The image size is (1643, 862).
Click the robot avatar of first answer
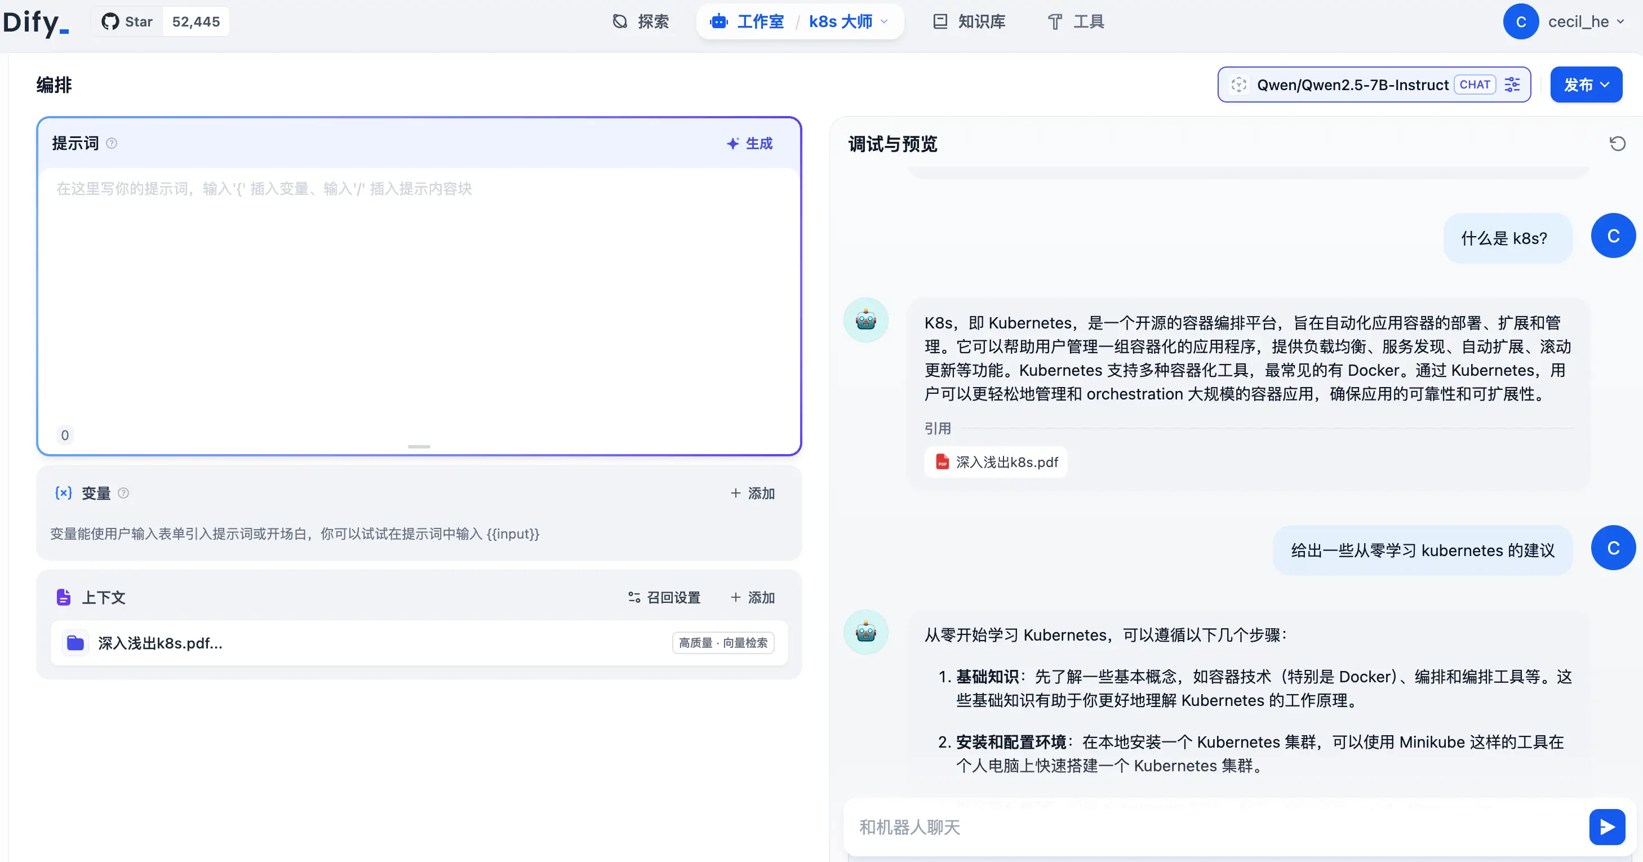tap(865, 319)
